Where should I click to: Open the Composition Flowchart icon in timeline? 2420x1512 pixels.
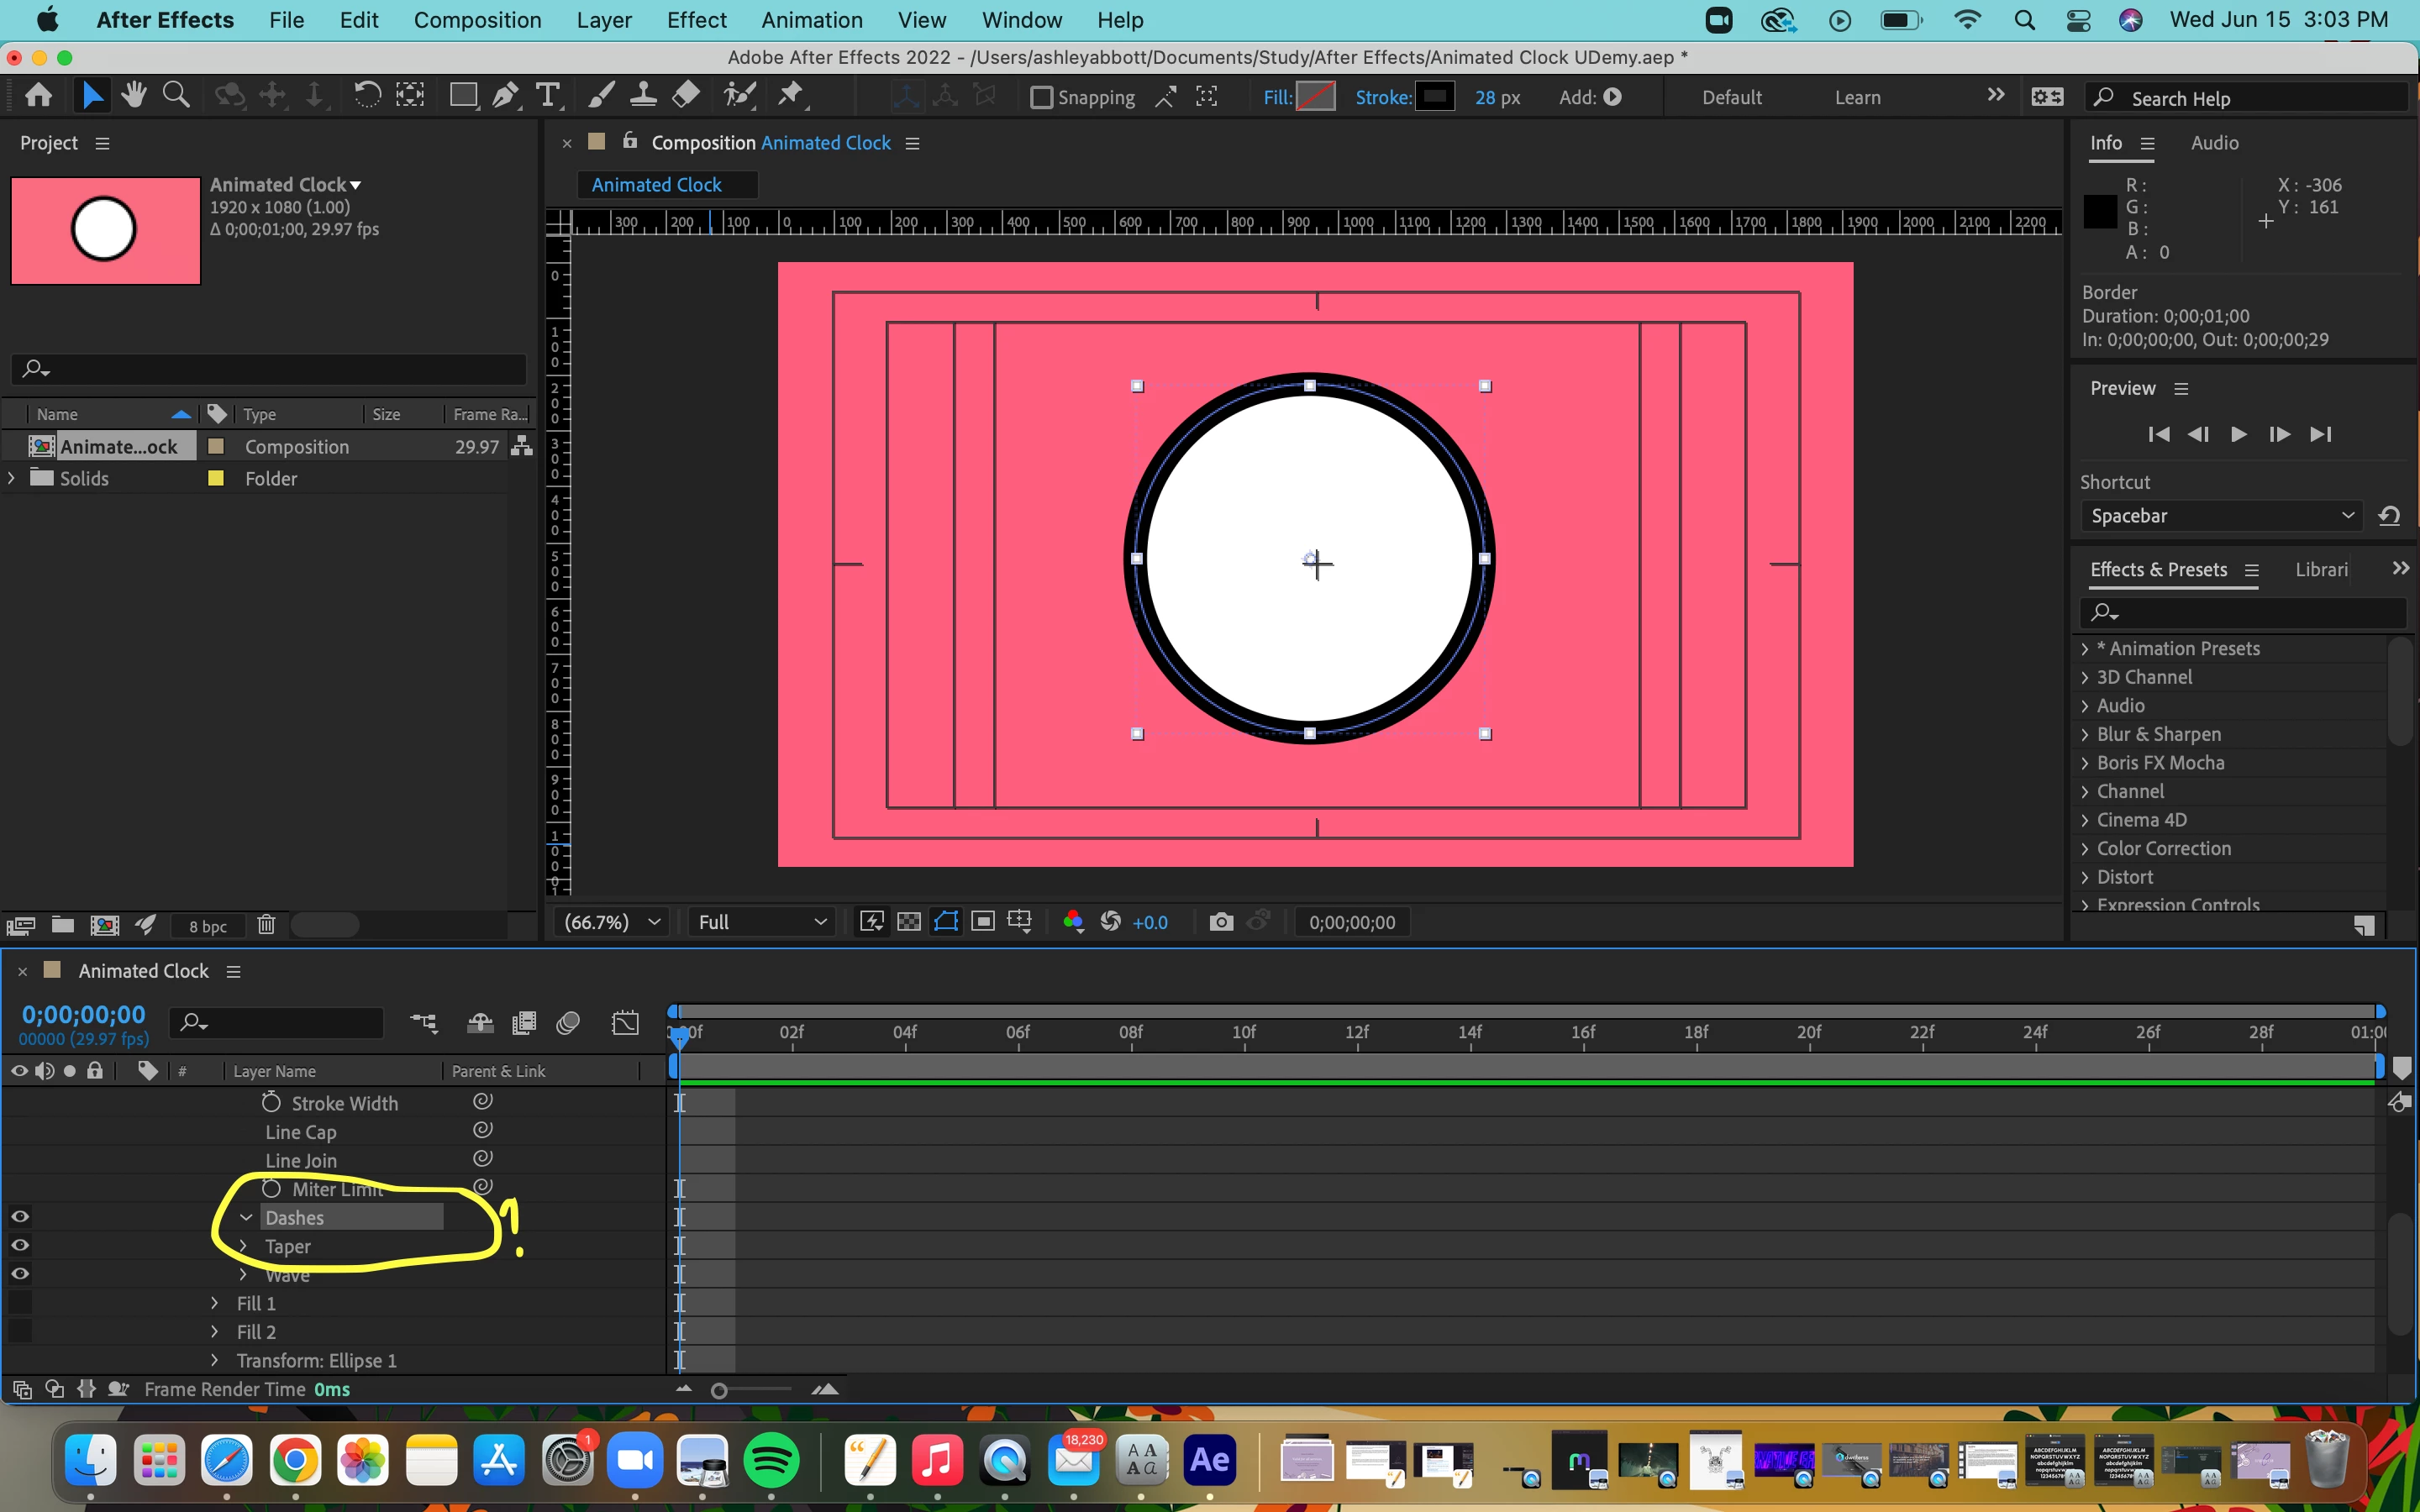pos(424,1023)
